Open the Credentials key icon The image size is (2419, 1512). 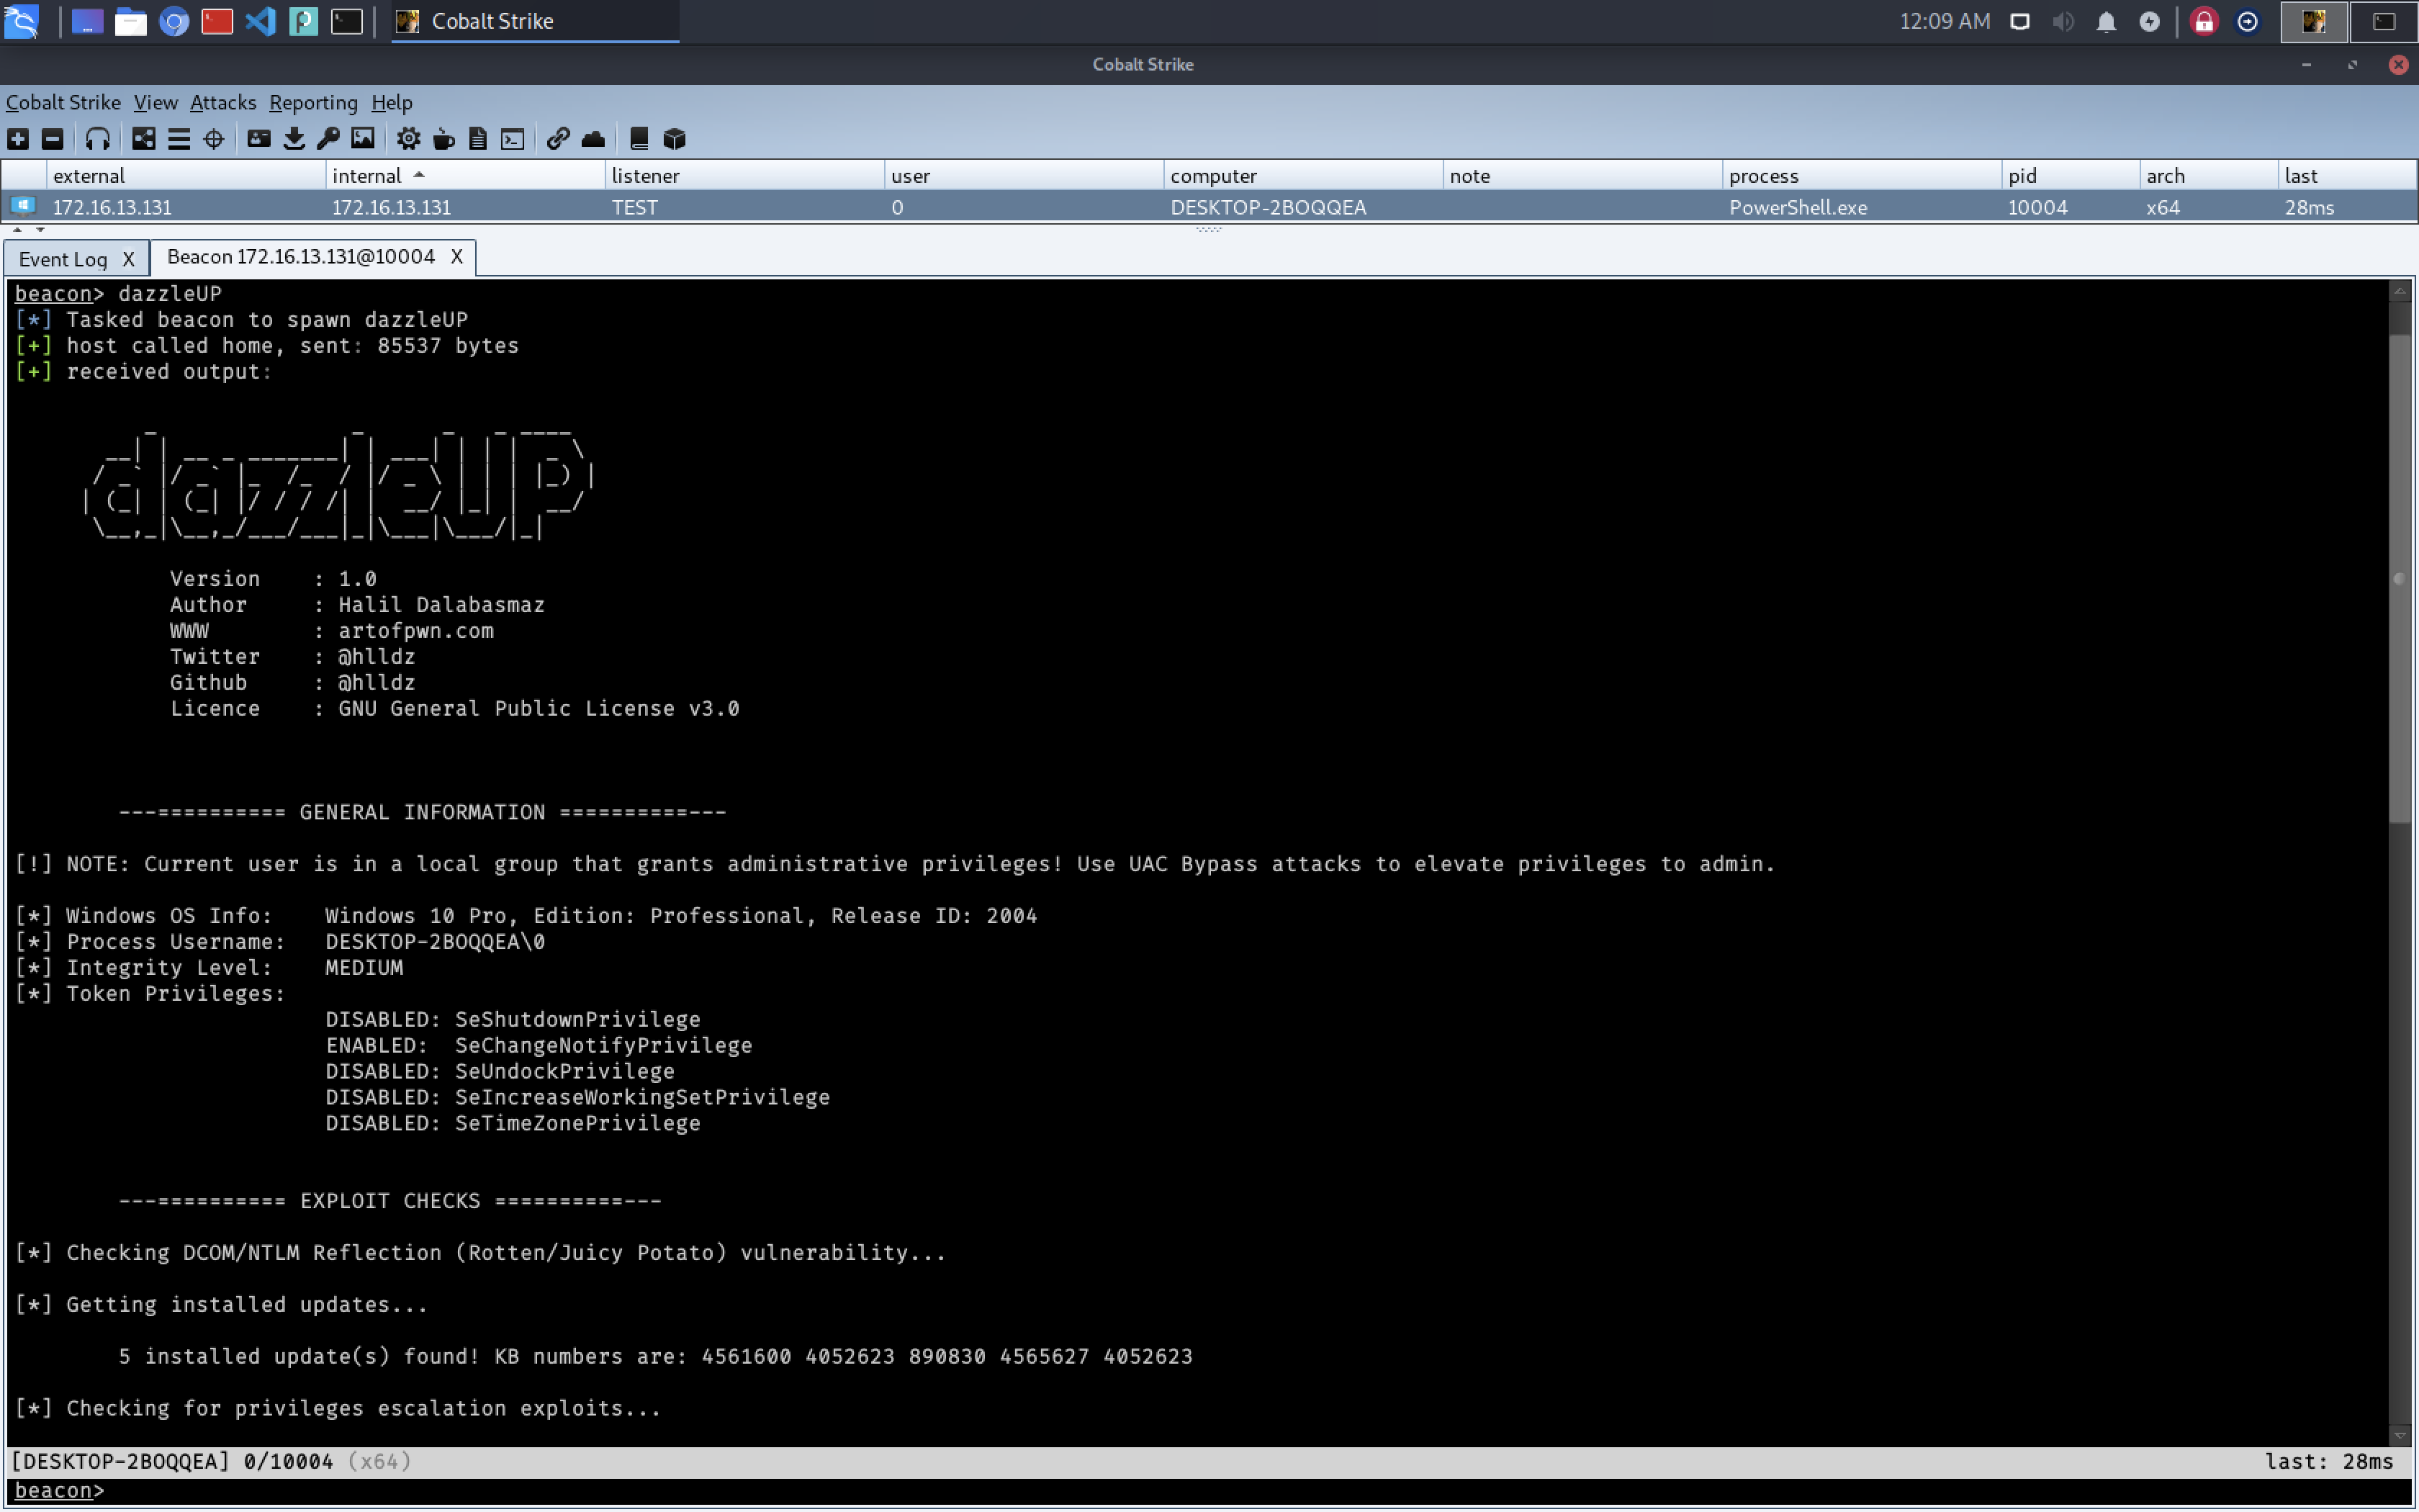(328, 139)
